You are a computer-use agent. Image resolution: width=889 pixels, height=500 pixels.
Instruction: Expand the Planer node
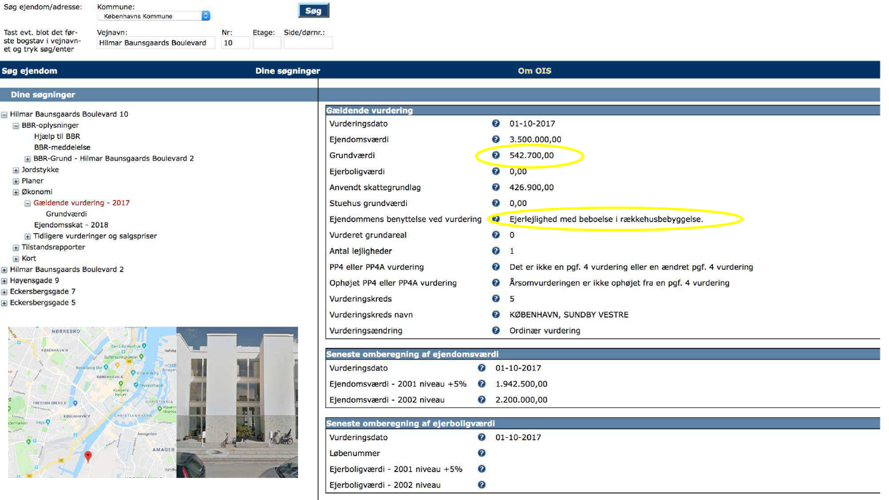(x=16, y=181)
